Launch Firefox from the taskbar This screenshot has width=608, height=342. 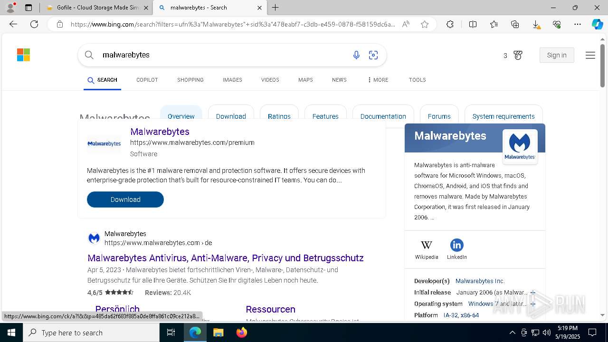(241, 332)
